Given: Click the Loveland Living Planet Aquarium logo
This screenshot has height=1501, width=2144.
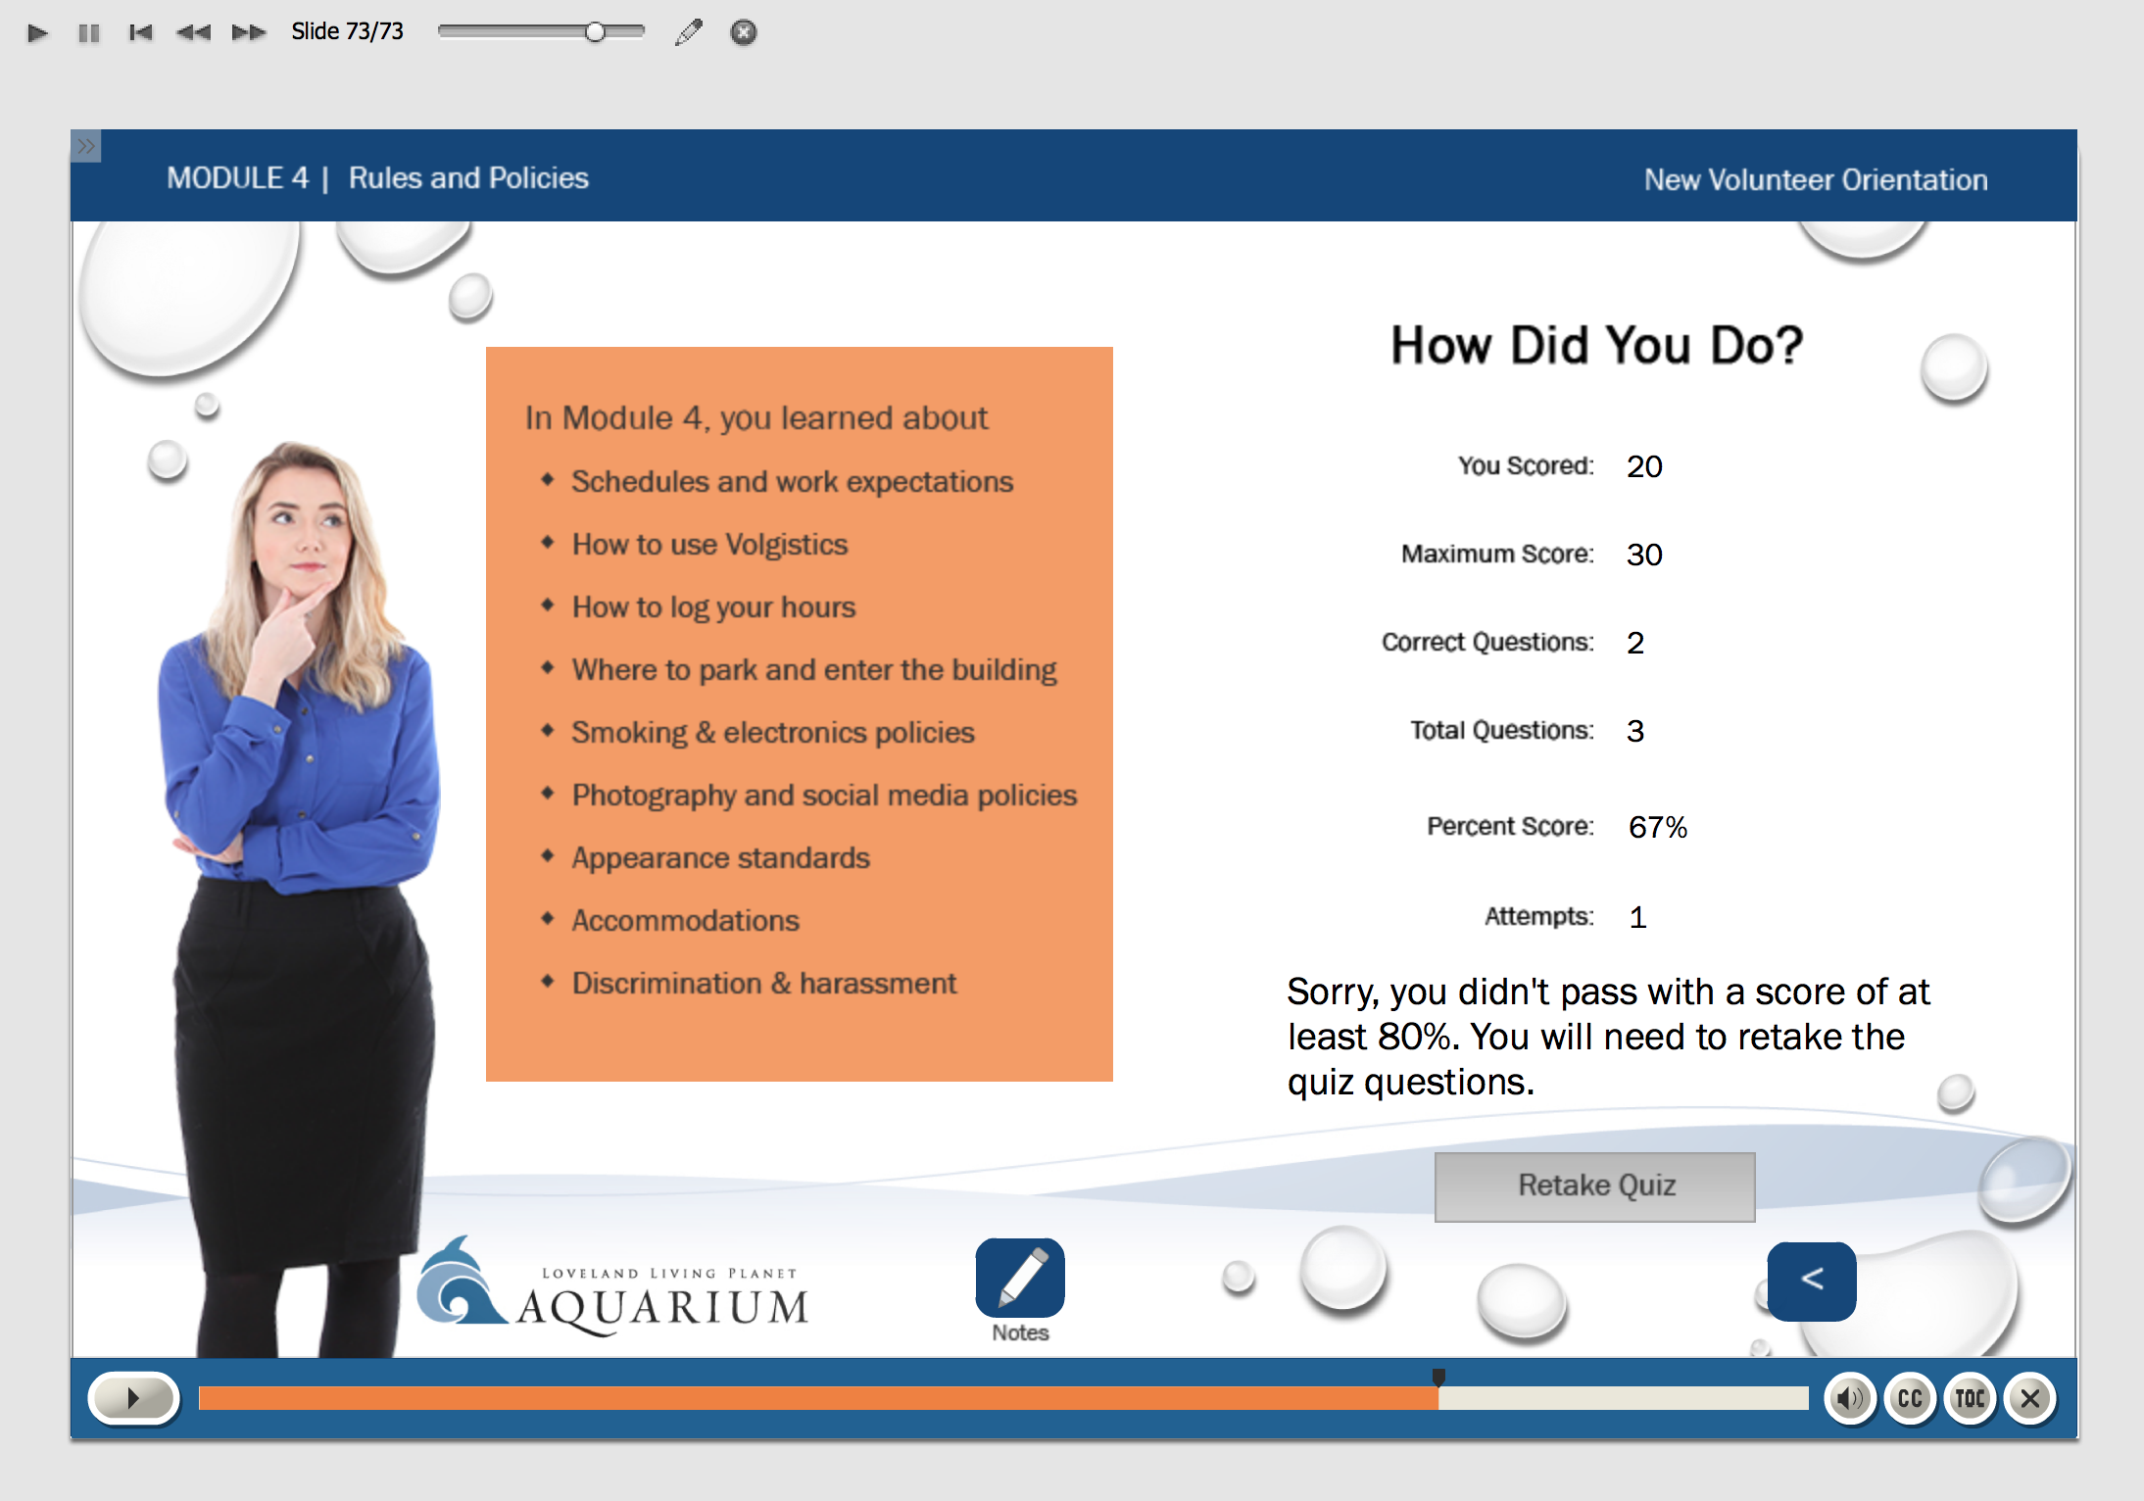Looking at the screenshot, I should (x=614, y=1288).
